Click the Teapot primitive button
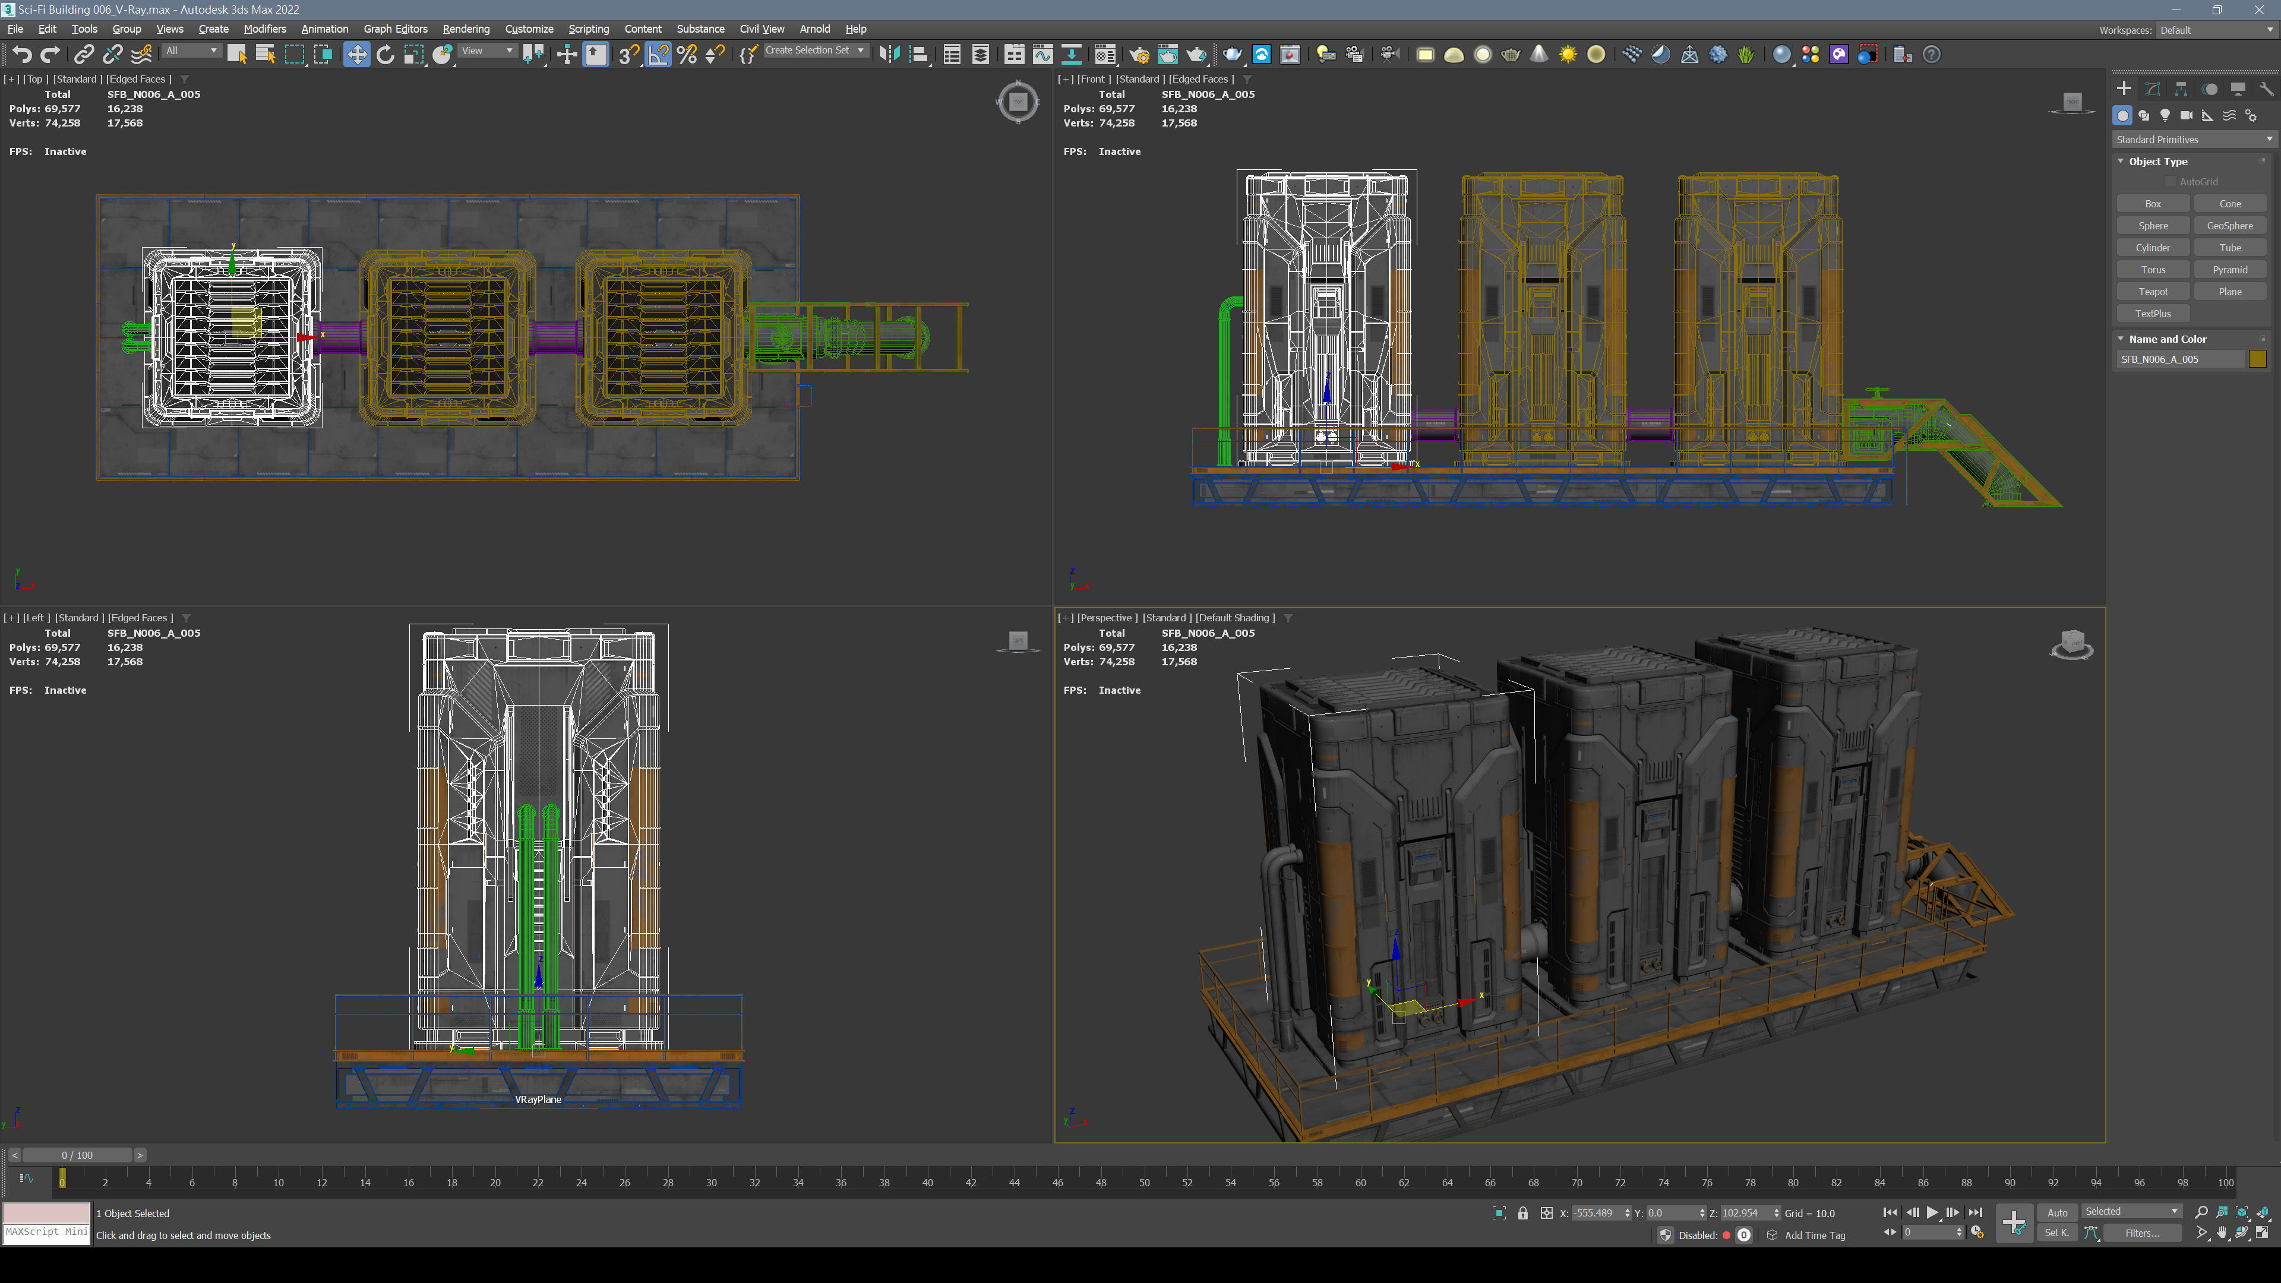 pyautogui.click(x=2153, y=291)
